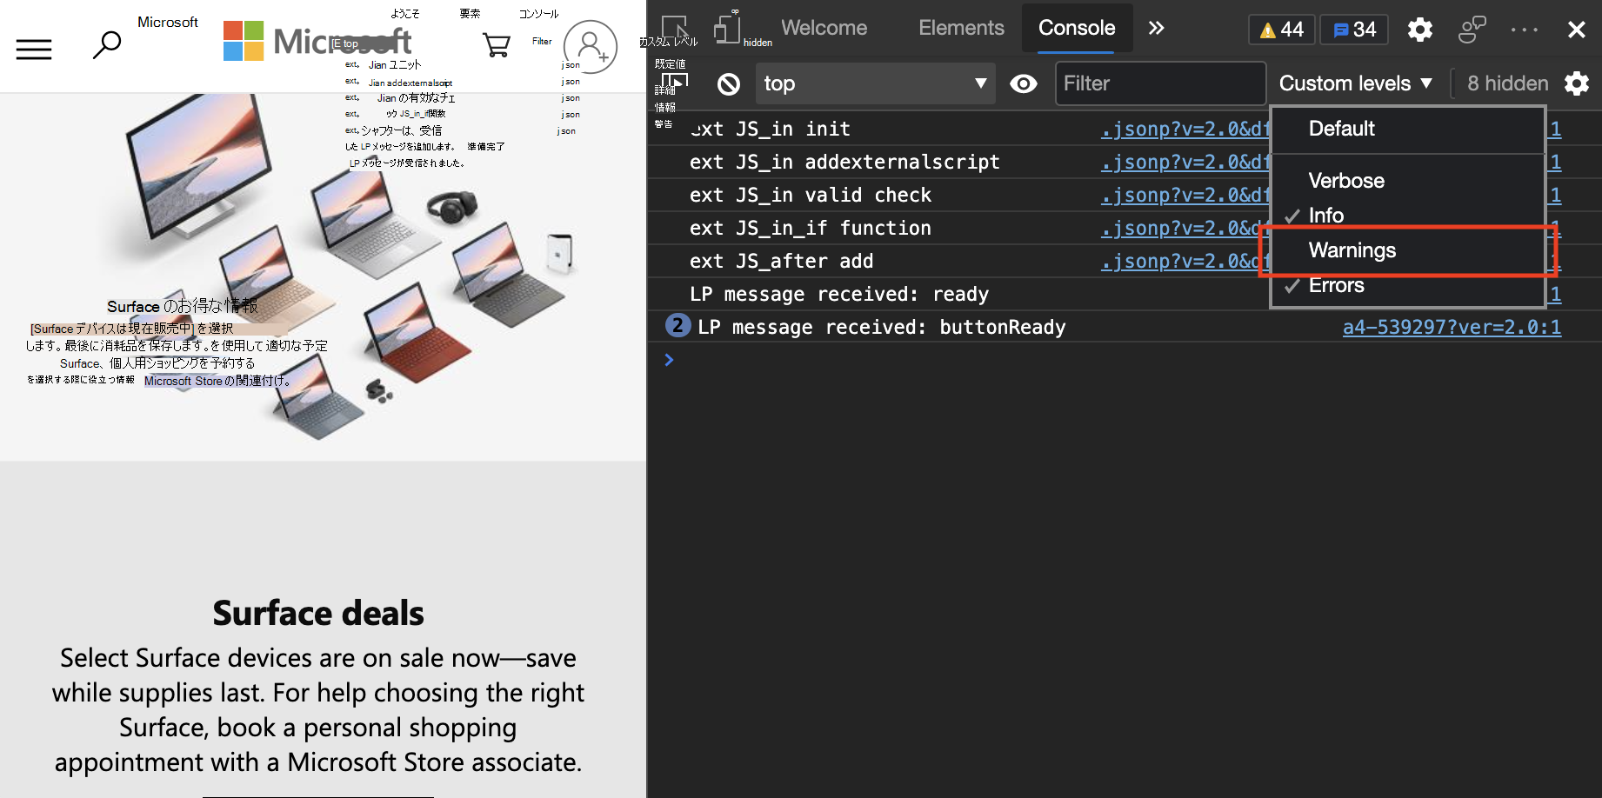The width and height of the screenshot is (1602, 798).
Task: Show more DevTools tabs via the chevron
Action: [x=1156, y=28]
